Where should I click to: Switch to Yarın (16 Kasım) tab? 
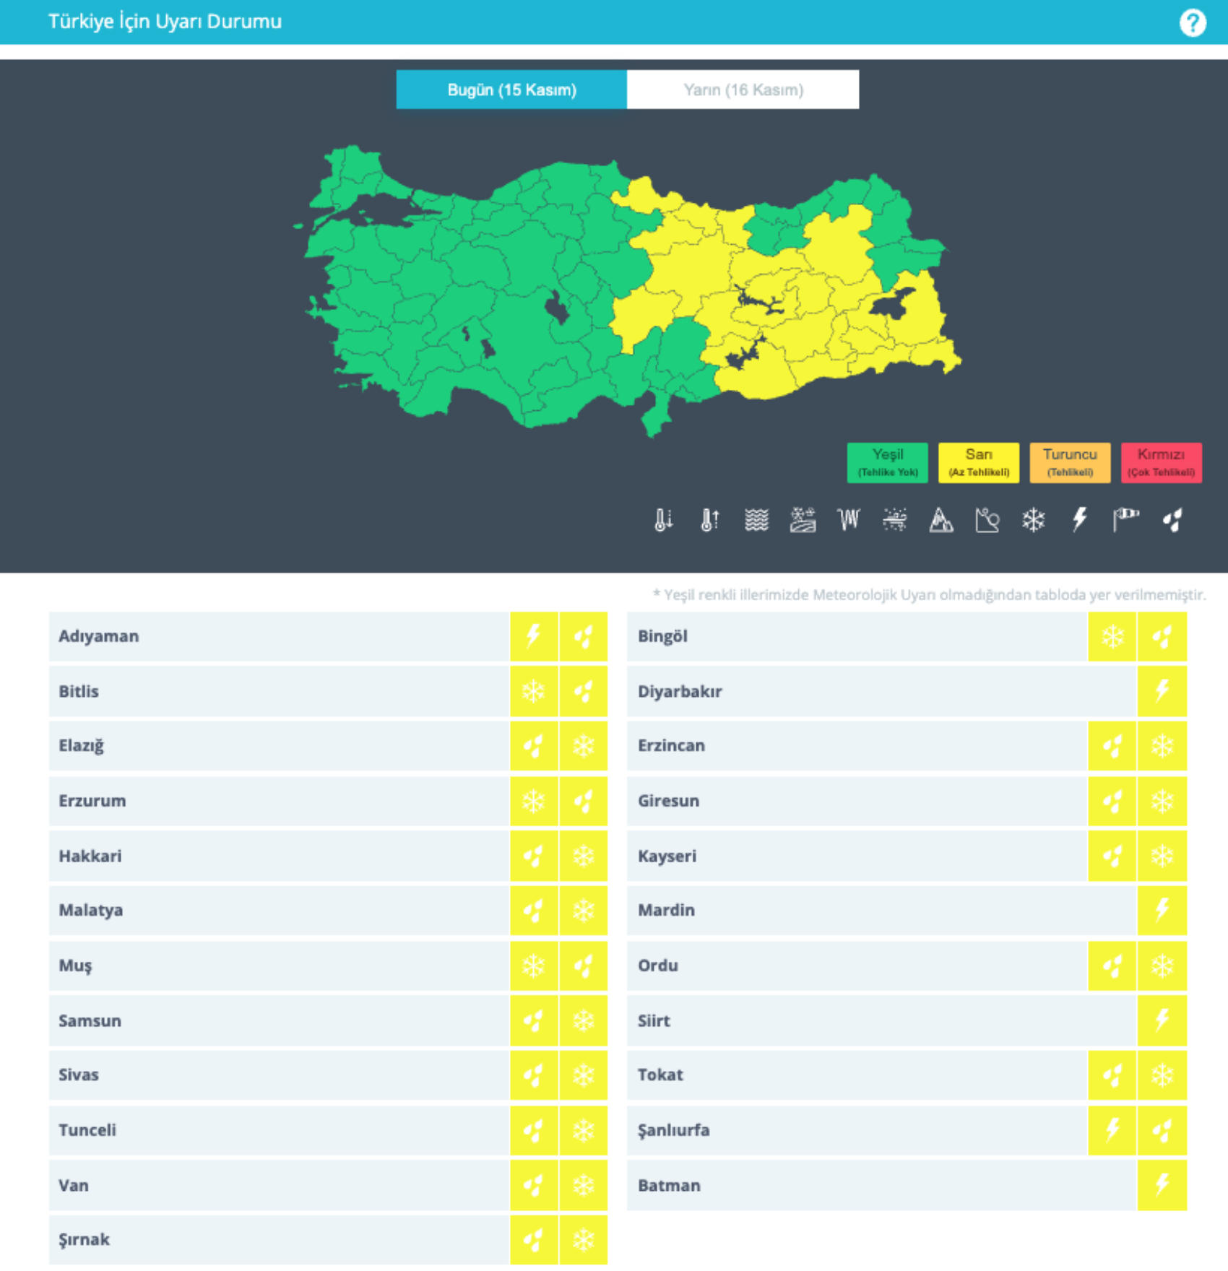click(743, 90)
